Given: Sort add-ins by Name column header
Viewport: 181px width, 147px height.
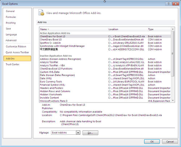Looking at the screenshot, I should tap(73, 29).
